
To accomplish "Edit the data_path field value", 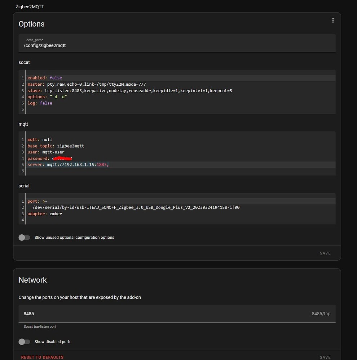I will pos(177,43).
